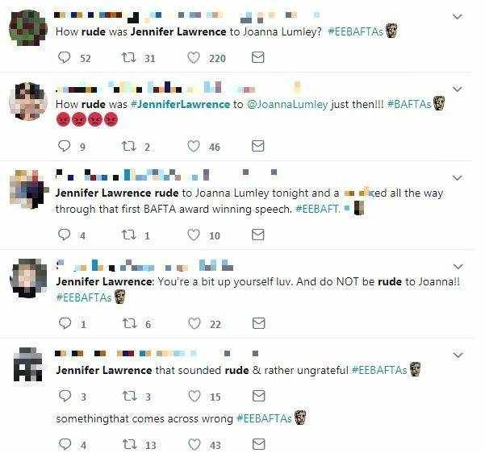Retweet the tweet with 31 retweets
The height and width of the screenshot is (453, 485).
click(128, 58)
